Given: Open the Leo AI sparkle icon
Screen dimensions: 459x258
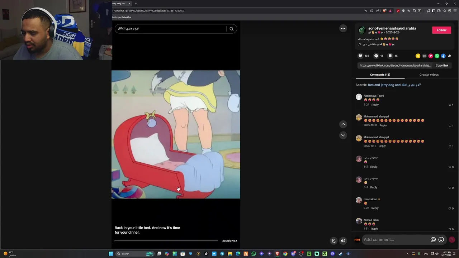Looking at the screenshot, I should [444, 11].
